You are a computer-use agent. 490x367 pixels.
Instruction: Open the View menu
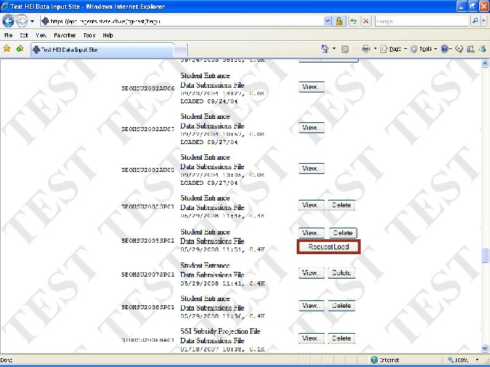click(x=41, y=35)
